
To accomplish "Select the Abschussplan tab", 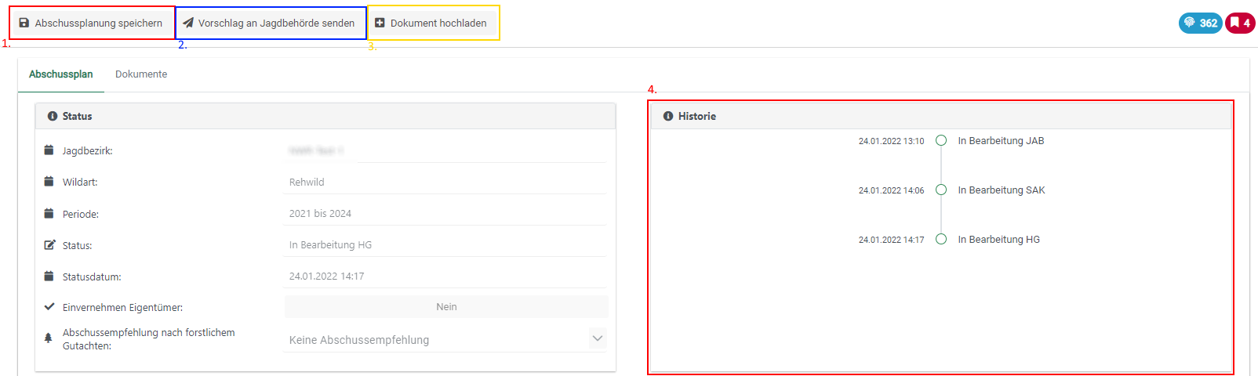I will (x=61, y=74).
